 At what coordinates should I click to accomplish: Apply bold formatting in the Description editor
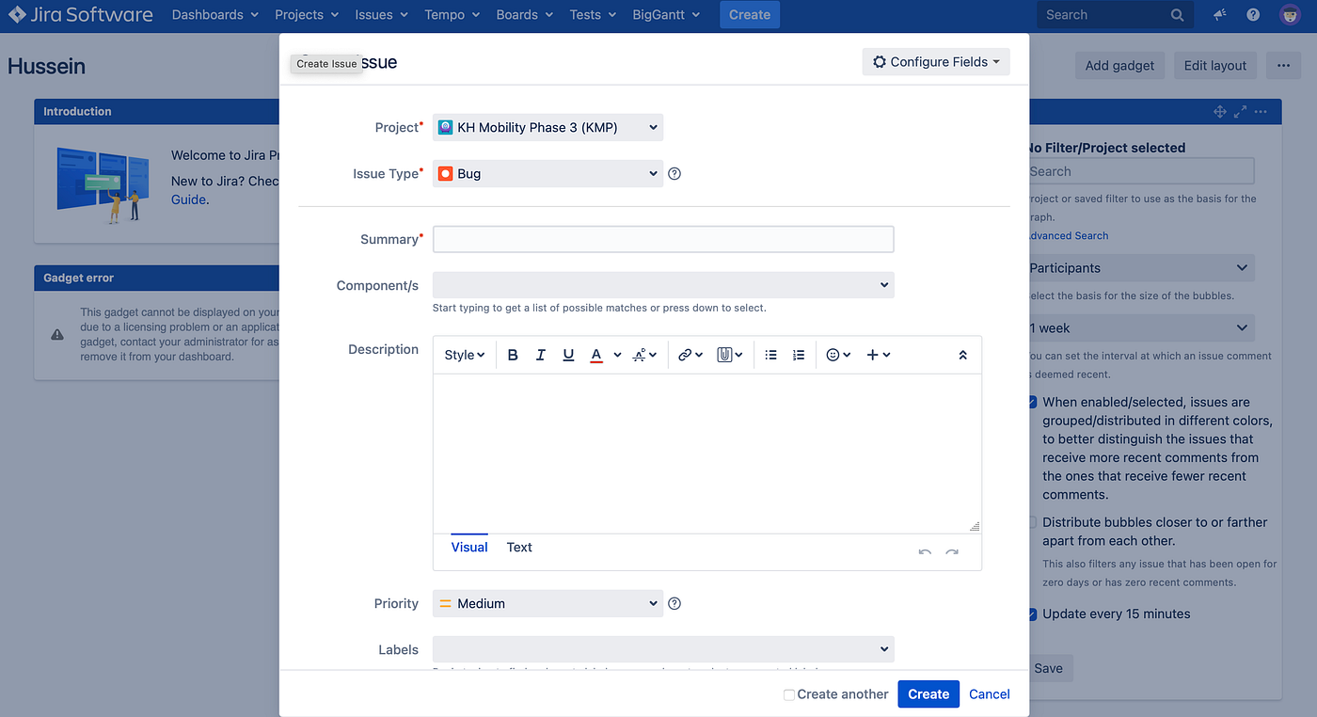pyautogui.click(x=512, y=355)
